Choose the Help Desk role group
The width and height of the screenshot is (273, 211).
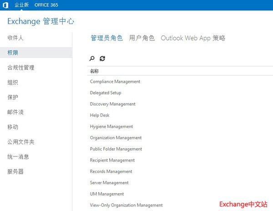pos(100,116)
